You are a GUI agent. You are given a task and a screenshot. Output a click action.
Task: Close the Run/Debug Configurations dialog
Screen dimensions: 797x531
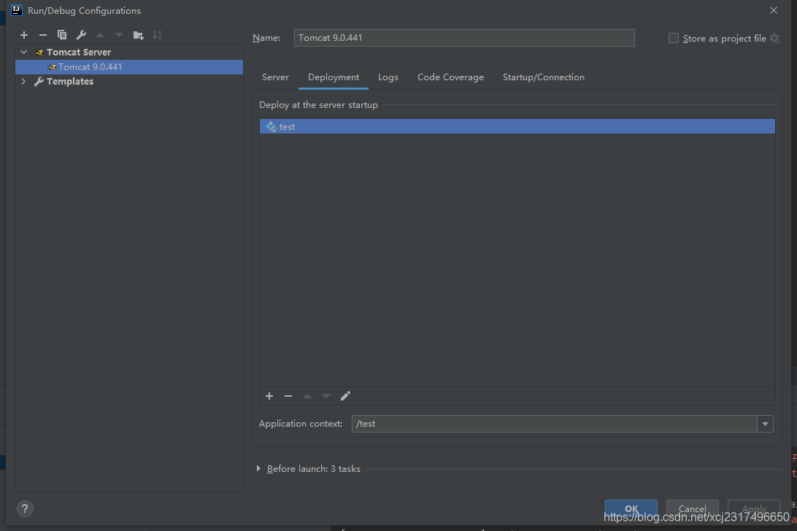(x=774, y=10)
